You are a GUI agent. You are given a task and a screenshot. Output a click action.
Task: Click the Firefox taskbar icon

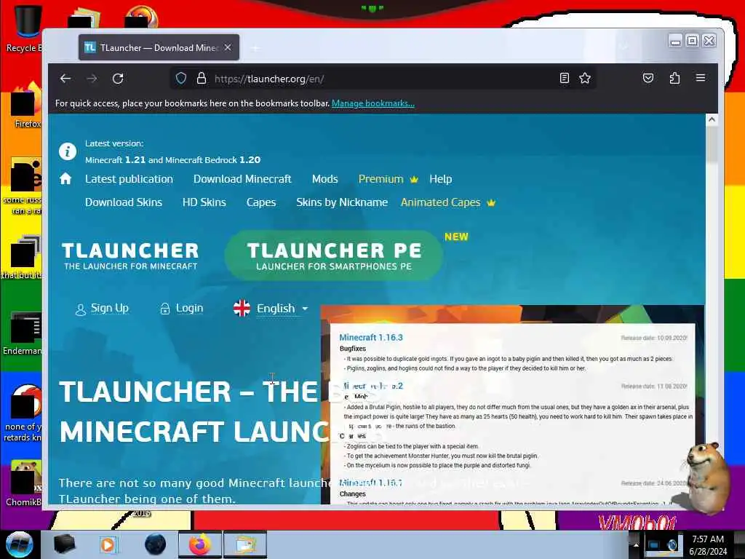[x=200, y=544]
